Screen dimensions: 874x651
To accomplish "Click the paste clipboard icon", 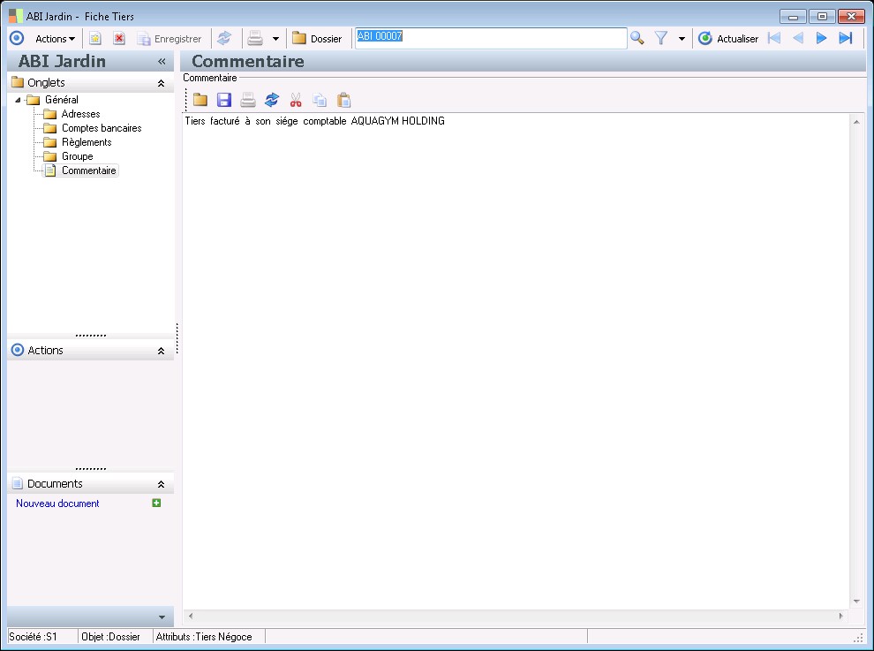I will 344,100.
